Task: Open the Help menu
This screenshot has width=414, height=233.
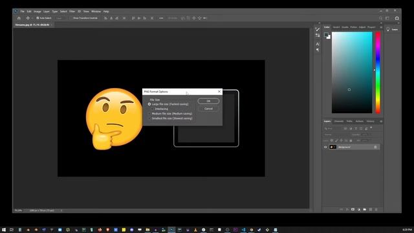Action: (x=106, y=12)
